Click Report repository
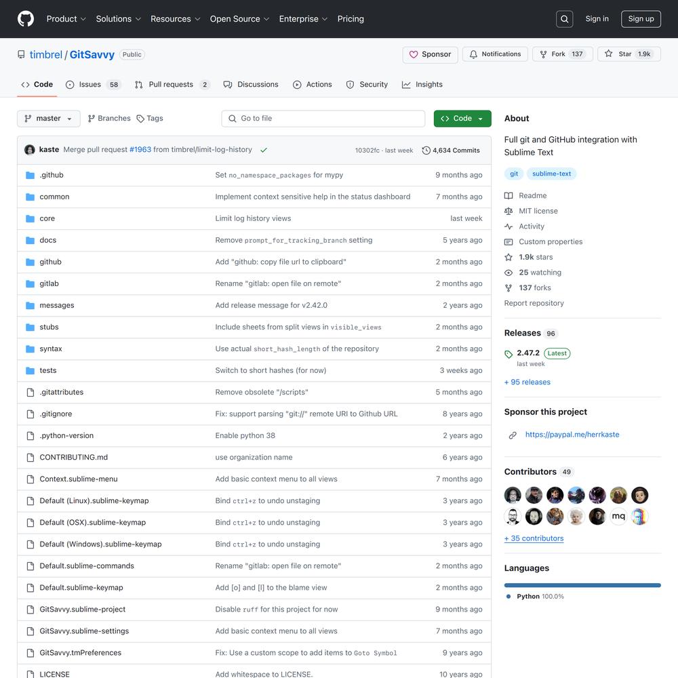Image resolution: width=678 pixels, height=678 pixels. click(x=534, y=304)
